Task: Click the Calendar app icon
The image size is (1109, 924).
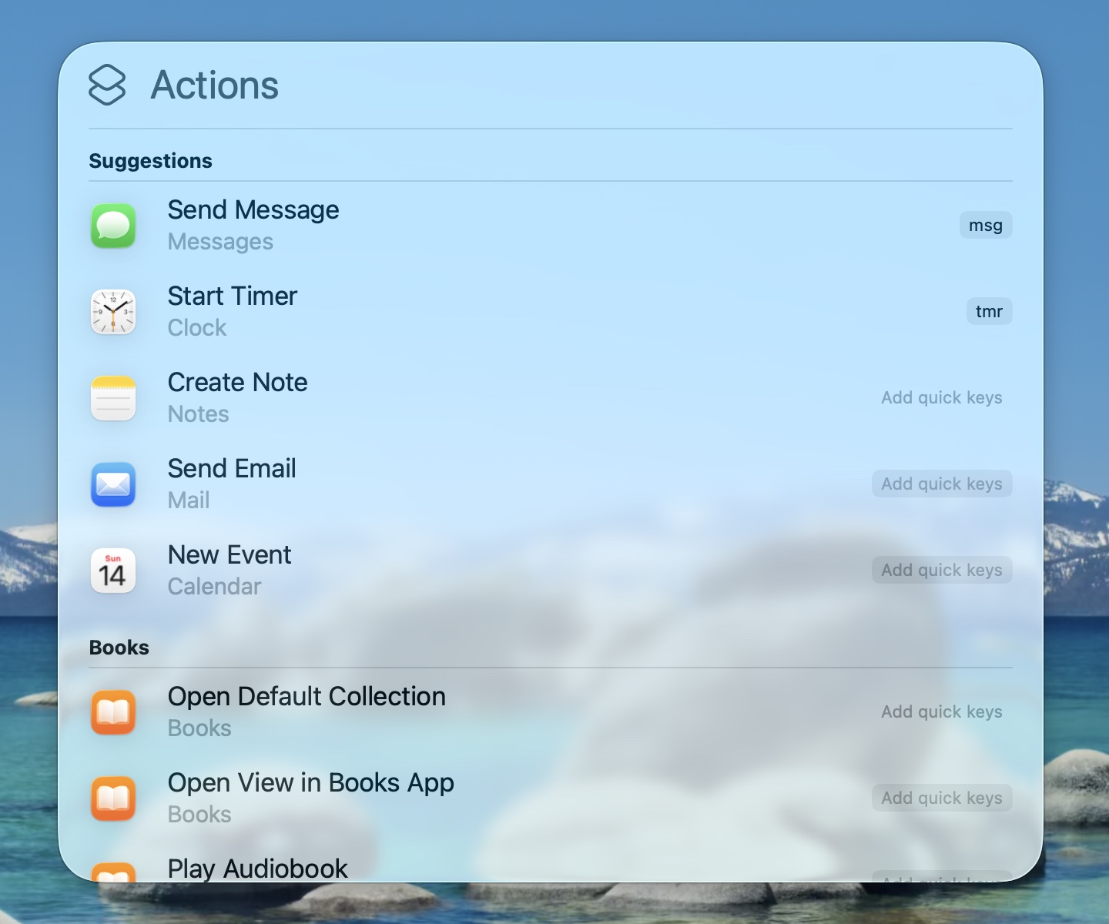Action: coord(113,571)
